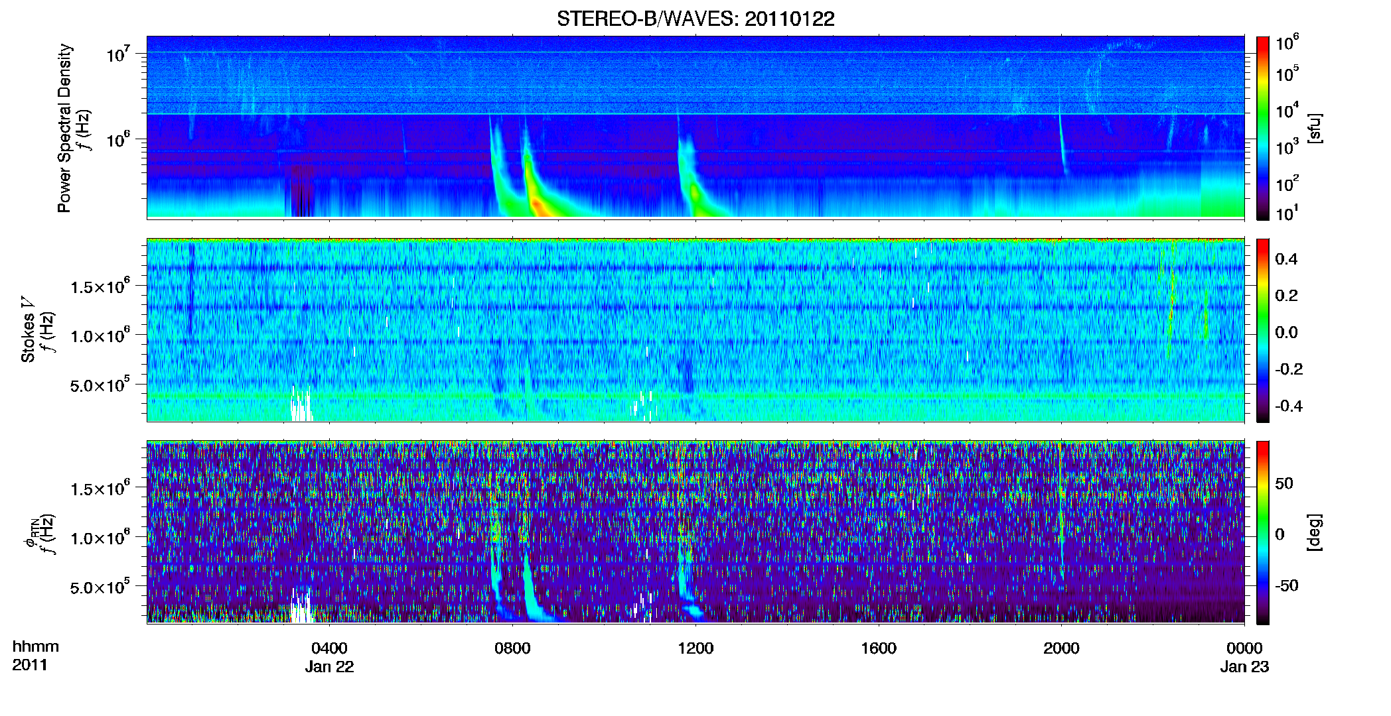Click the 0000 time tick label
Screen dimensions: 1391x716
tap(1244, 648)
